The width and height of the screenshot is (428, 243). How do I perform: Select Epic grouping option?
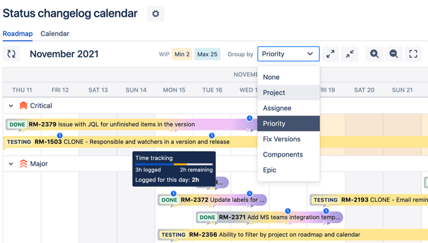[269, 170]
